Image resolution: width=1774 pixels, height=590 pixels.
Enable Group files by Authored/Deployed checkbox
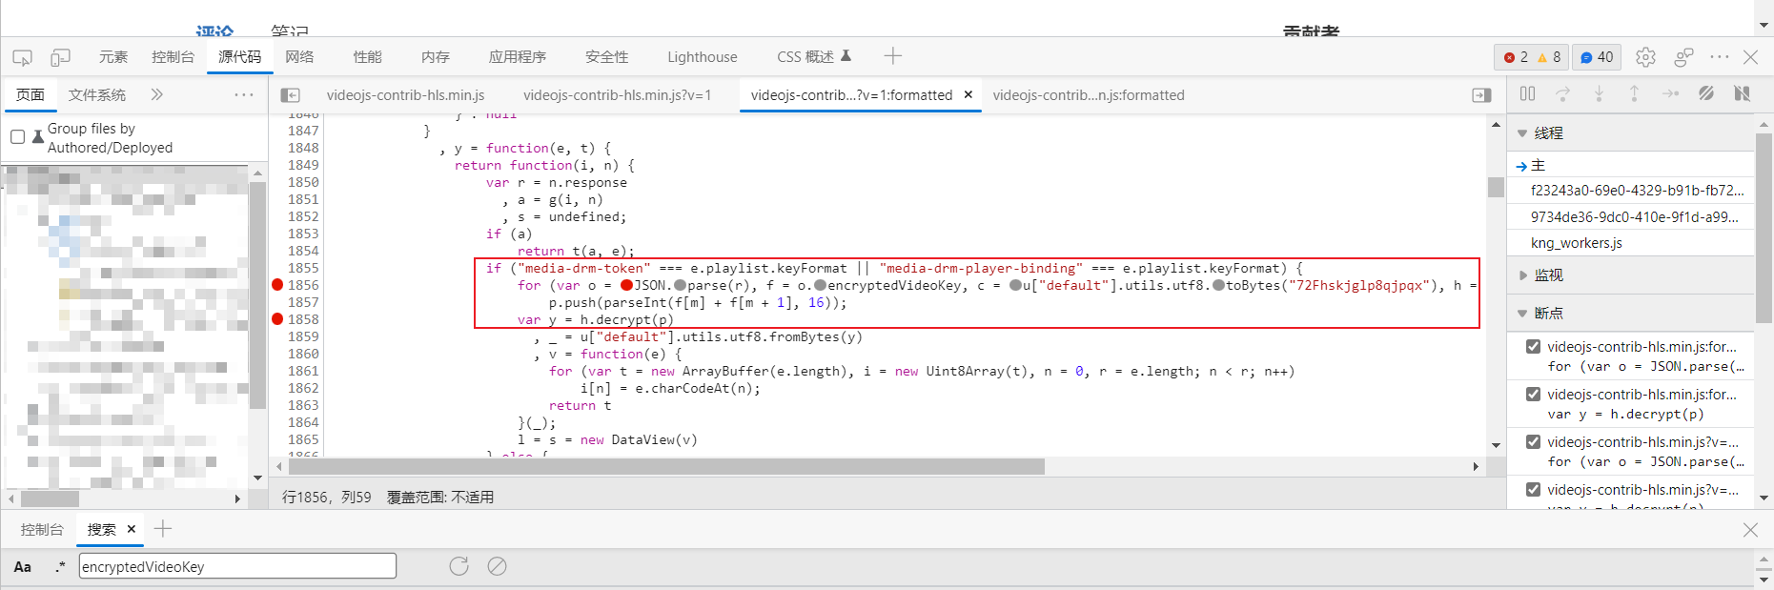[17, 137]
